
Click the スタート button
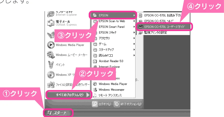(x=58, y=113)
